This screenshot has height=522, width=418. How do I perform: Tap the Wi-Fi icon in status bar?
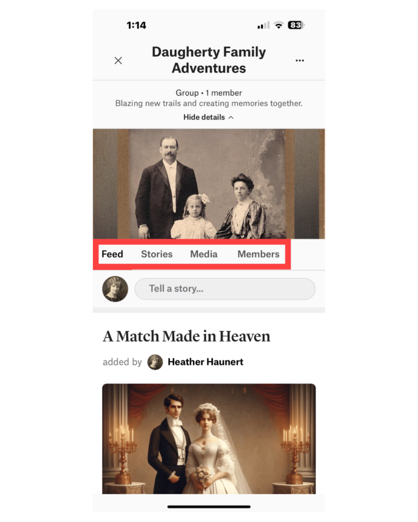(x=278, y=26)
